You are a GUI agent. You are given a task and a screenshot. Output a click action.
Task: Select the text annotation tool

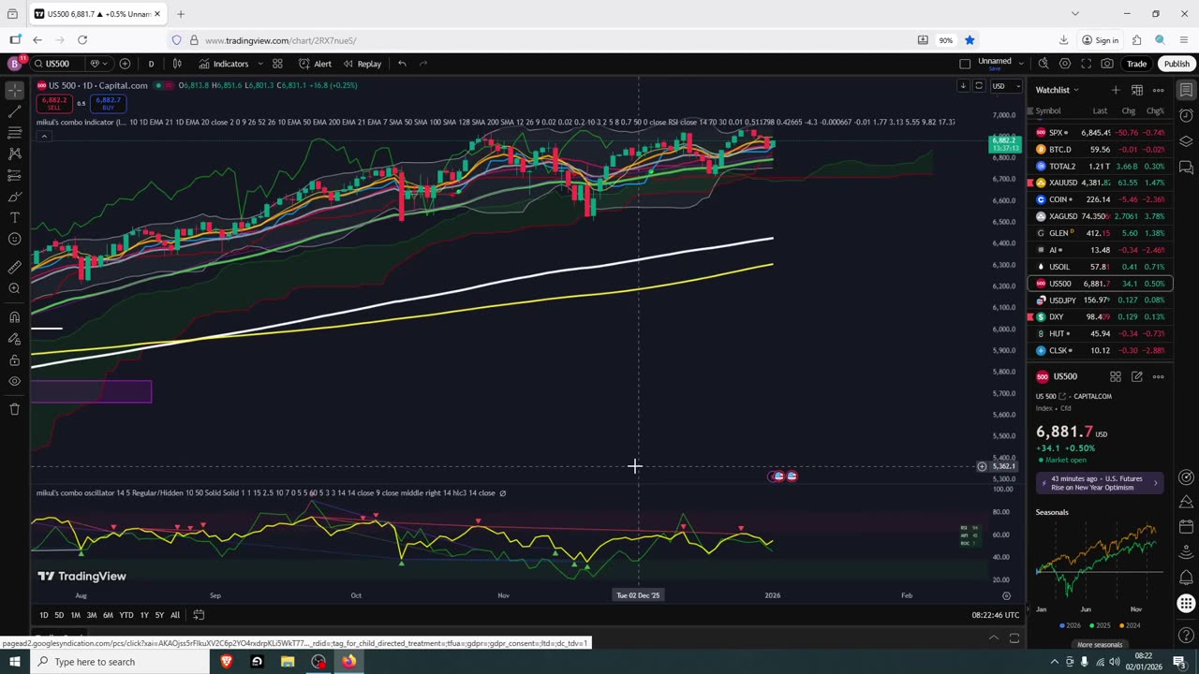[x=14, y=218]
